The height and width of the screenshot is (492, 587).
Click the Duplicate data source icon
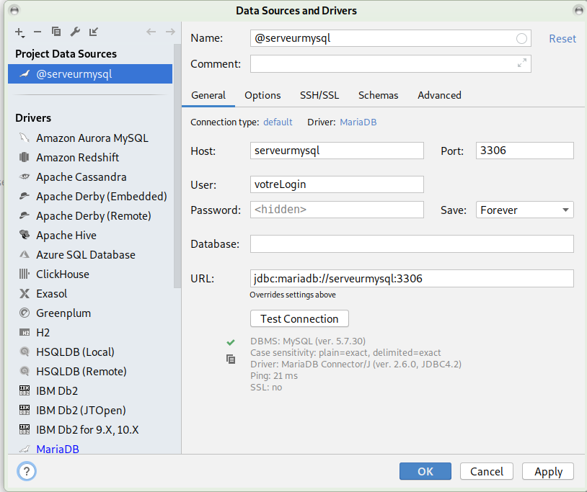click(56, 32)
